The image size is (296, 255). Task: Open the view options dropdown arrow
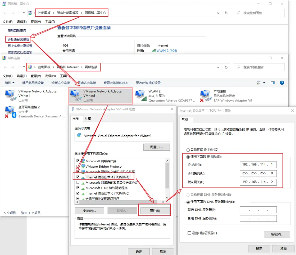[264, 83]
